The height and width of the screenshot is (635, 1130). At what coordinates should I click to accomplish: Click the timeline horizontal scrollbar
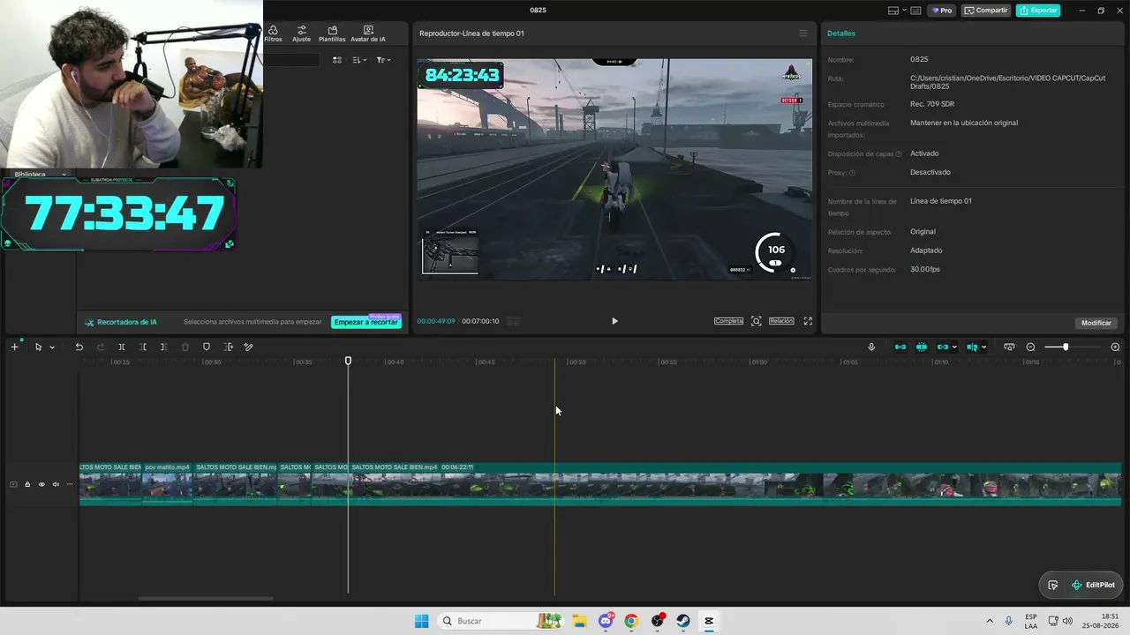[x=206, y=599]
